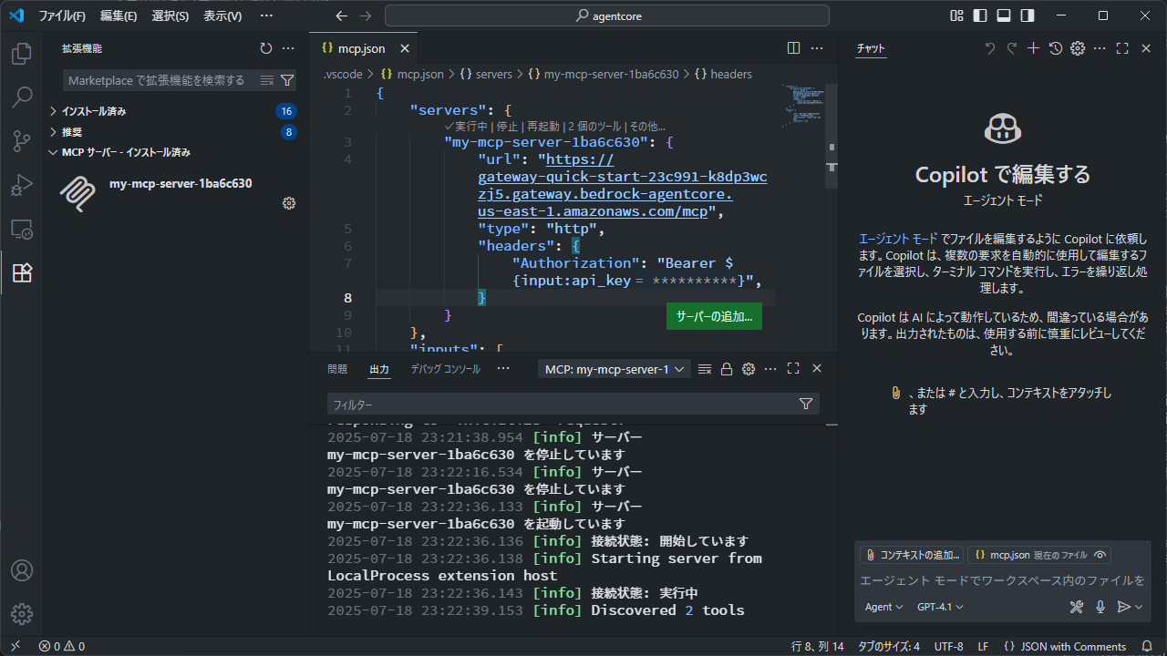Open the Accounts menu in activity bar
The height and width of the screenshot is (656, 1167).
pos(22,570)
